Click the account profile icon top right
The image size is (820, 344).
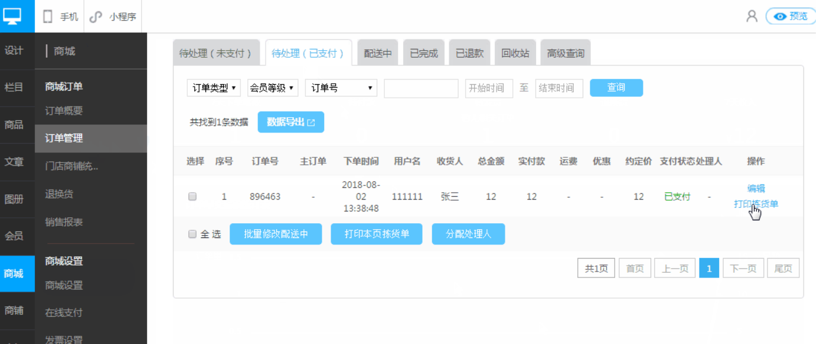click(x=751, y=16)
